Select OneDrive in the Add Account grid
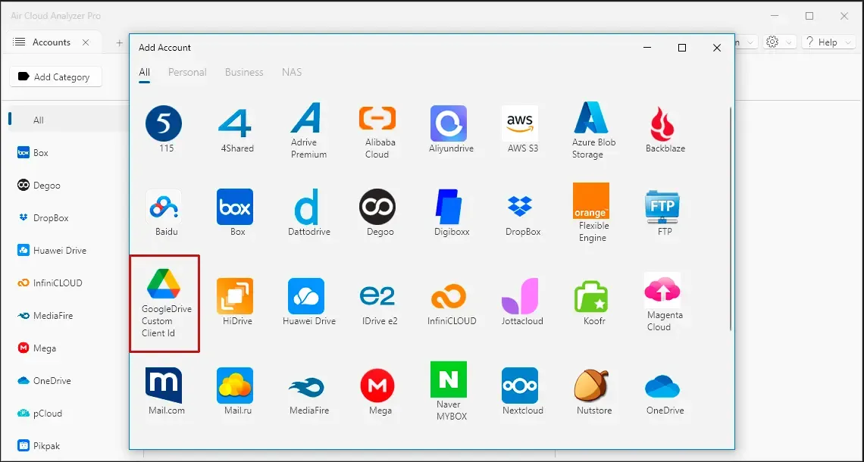 pyautogui.click(x=662, y=386)
